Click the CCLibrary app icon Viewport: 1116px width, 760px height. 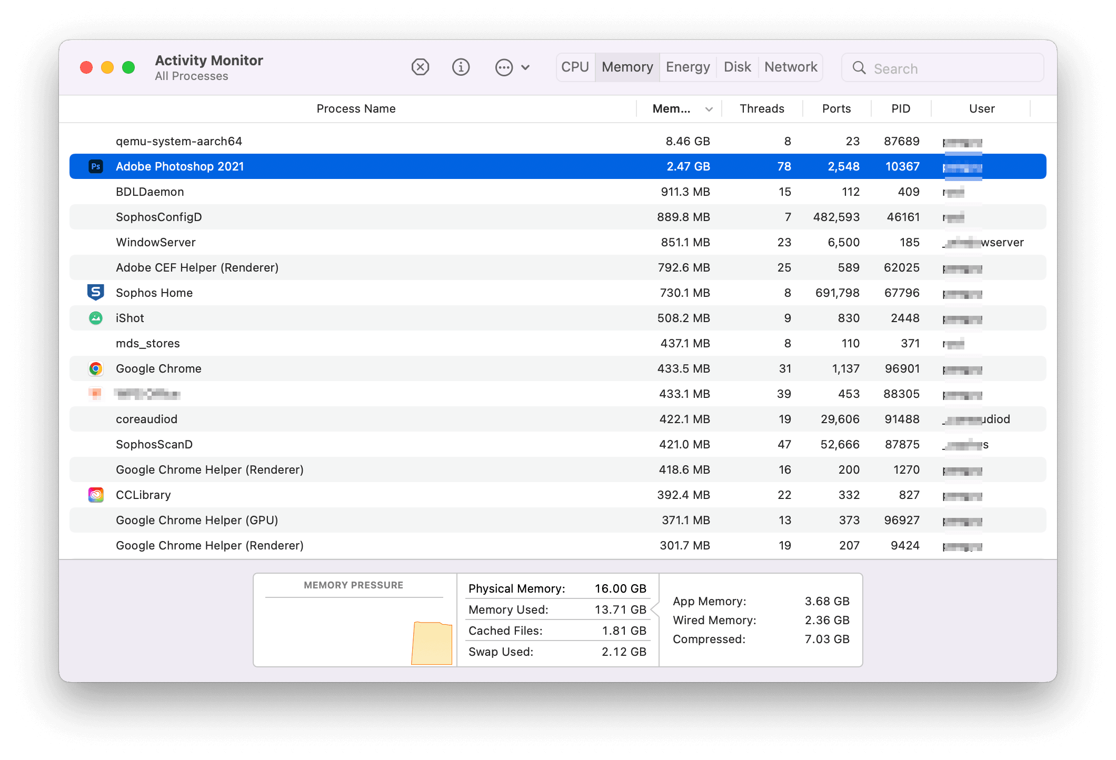(96, 495)
